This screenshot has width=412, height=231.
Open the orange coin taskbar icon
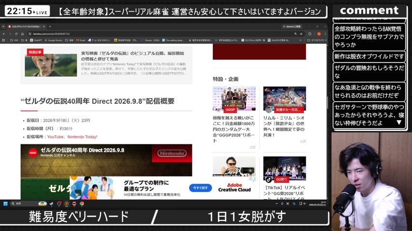67,204
